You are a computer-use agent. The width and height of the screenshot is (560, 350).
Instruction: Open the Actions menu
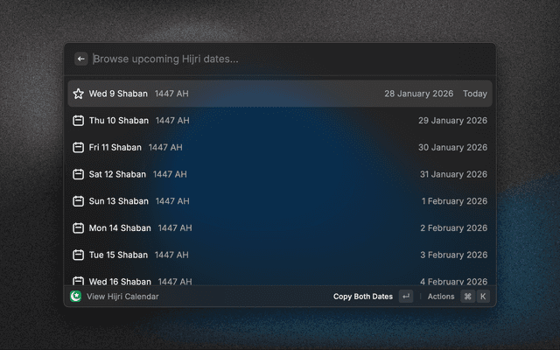pyautogui.click(x=441, y=297)
